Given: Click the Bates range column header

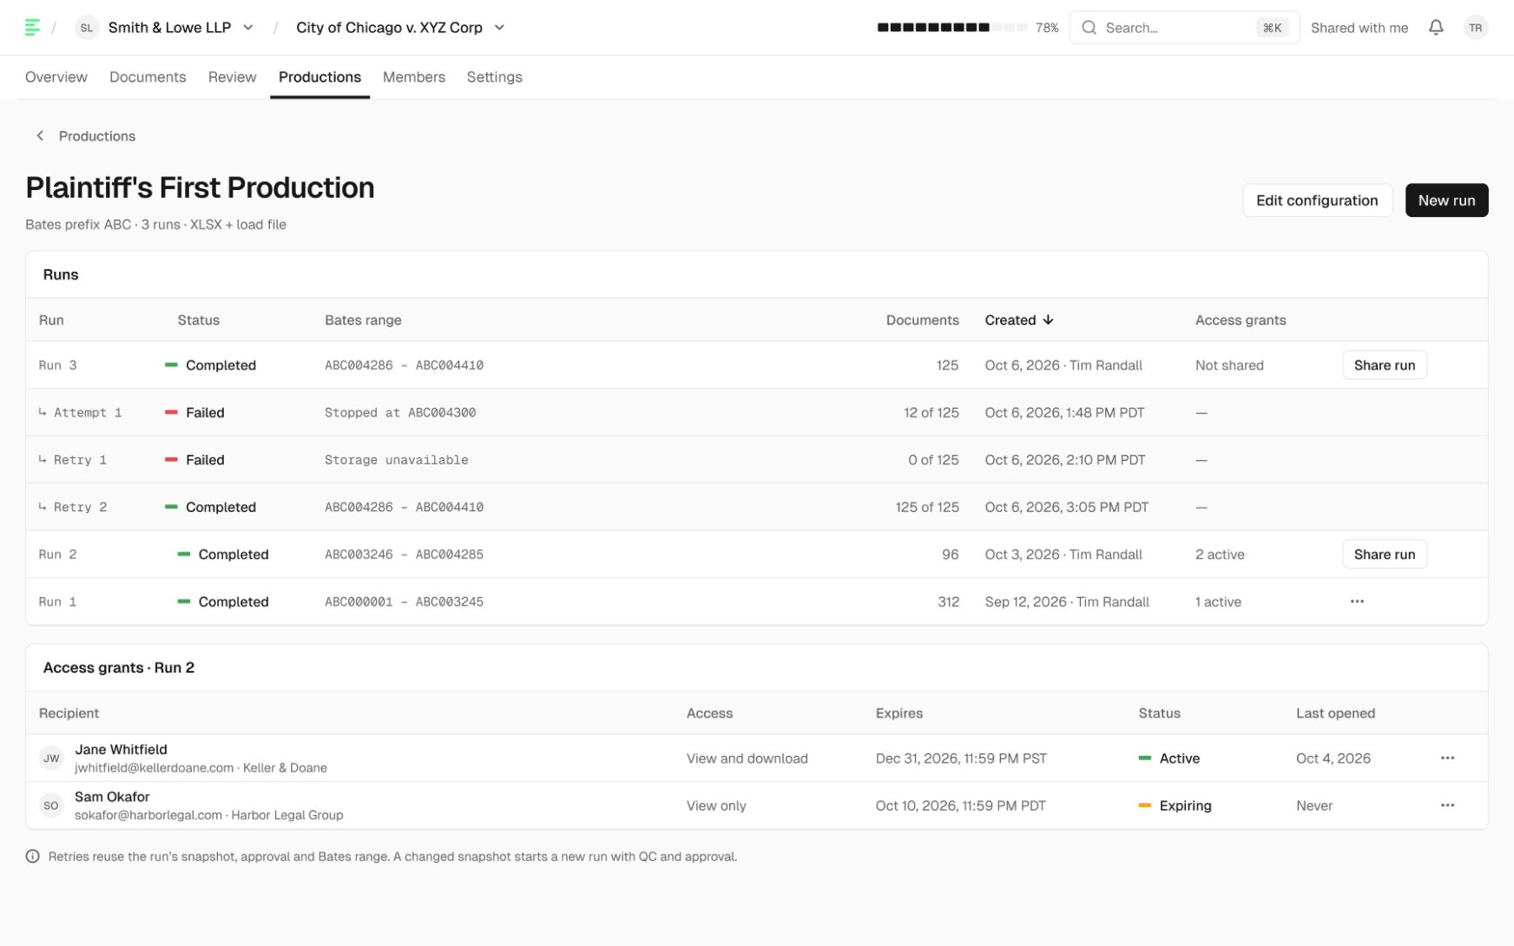Looking at the screenshot, I should tap(363, 320).
